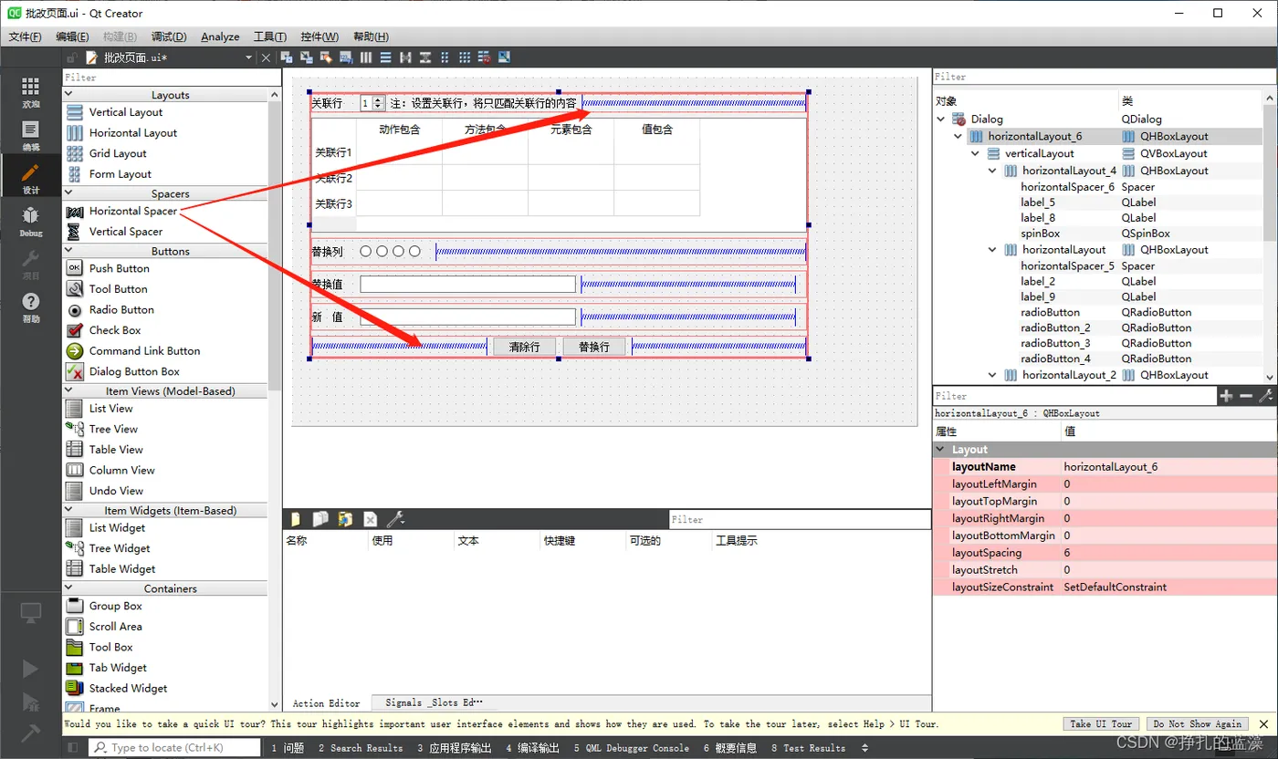The image size is (1278, 759).
Task: Select rightmost radio button beside 替换列
Action: click(x=414, y=251)
